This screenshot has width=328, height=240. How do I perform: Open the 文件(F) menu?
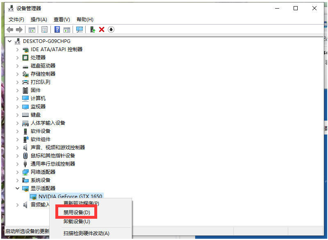tap(16, 19)
